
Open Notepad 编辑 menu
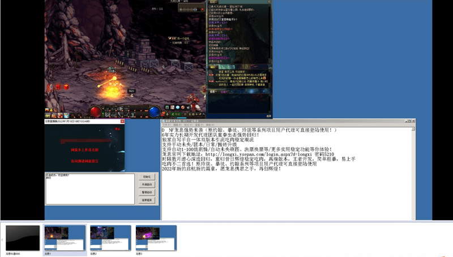[x=177, y=125]
